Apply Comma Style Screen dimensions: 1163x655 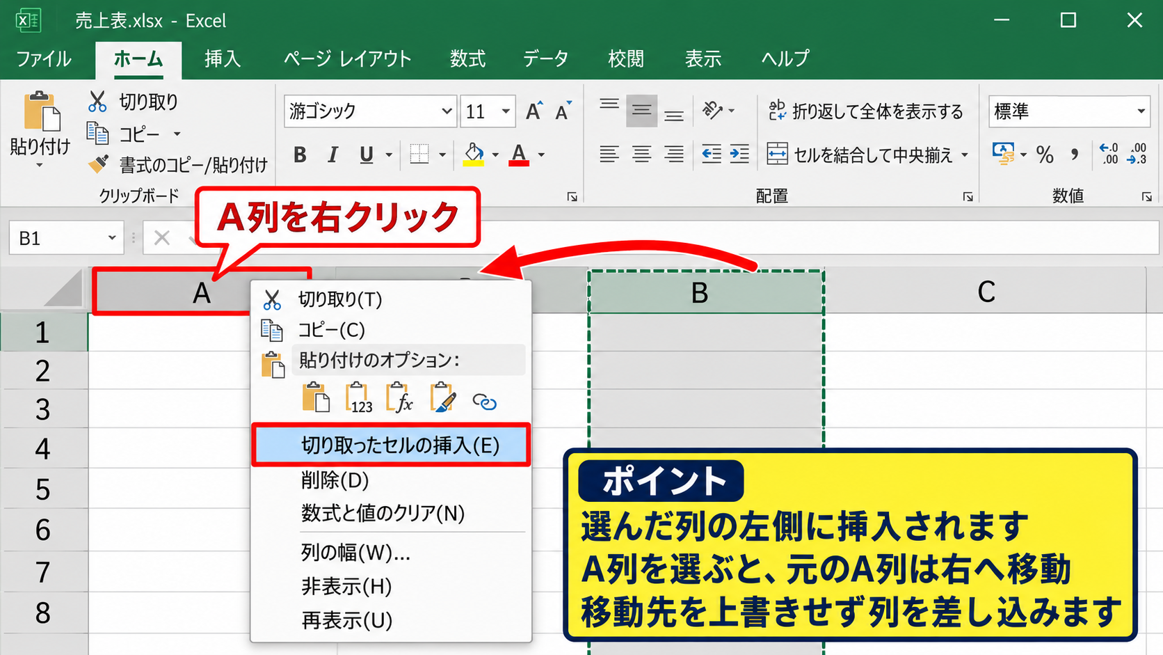tap(1075, 155)
